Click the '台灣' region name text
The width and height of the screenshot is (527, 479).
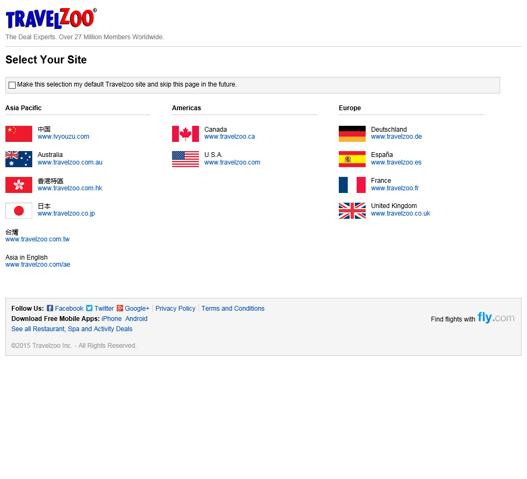12,232
